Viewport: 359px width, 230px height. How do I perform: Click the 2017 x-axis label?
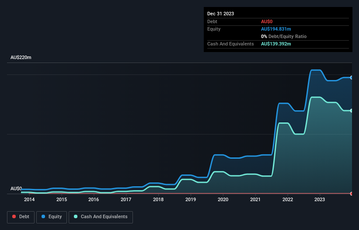(x=126, y=199)
